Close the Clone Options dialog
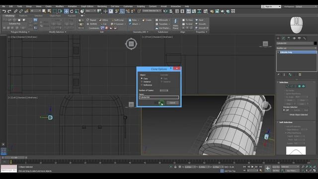Image resolution: width=318 pixels, height=179 pixels. click(177, 69)
